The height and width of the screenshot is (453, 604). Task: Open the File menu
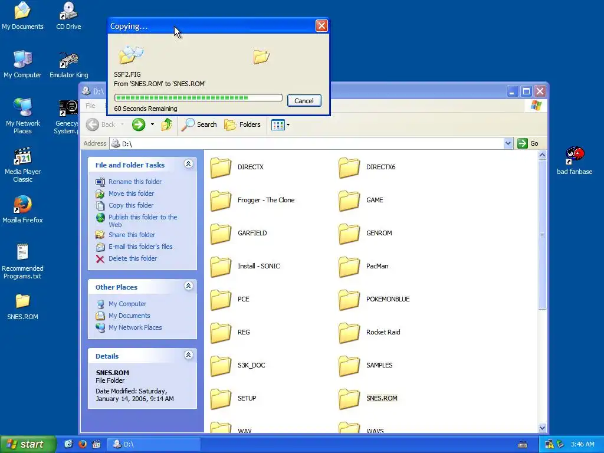[90, 106]
